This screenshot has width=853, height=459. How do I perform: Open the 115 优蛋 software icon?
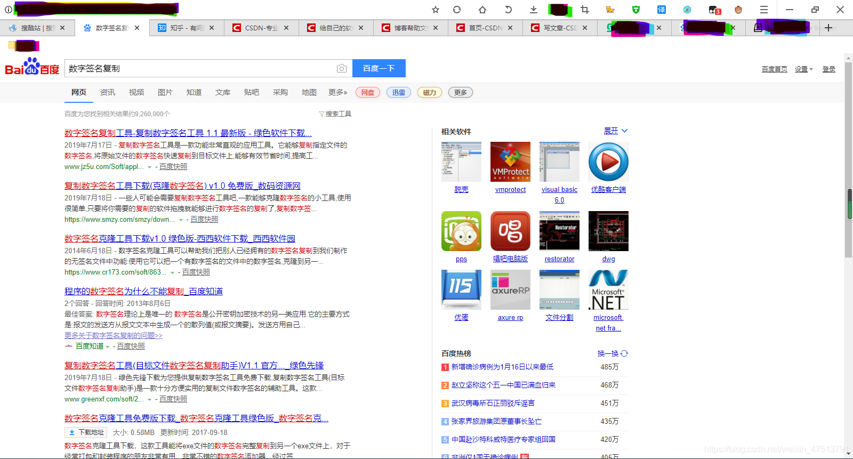tap(461, 289)
